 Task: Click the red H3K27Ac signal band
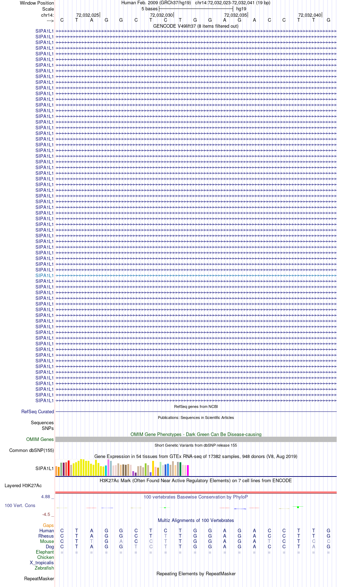(x=196, y=492)
